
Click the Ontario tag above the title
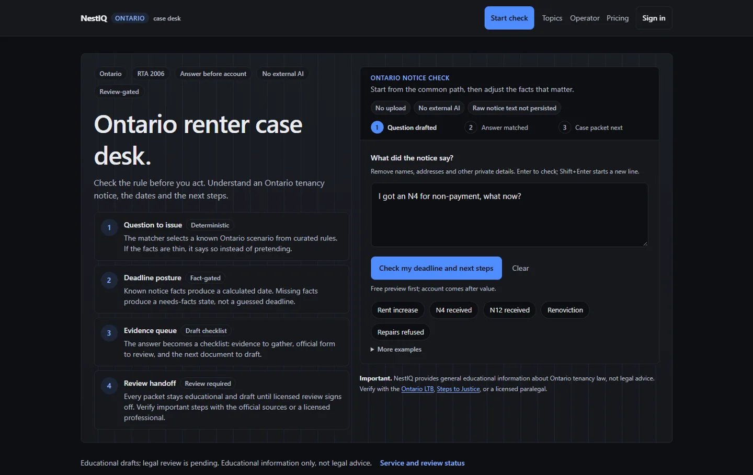(x=110, y=74)
